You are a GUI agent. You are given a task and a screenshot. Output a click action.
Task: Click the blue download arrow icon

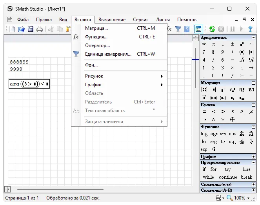[x=250, y=29]
